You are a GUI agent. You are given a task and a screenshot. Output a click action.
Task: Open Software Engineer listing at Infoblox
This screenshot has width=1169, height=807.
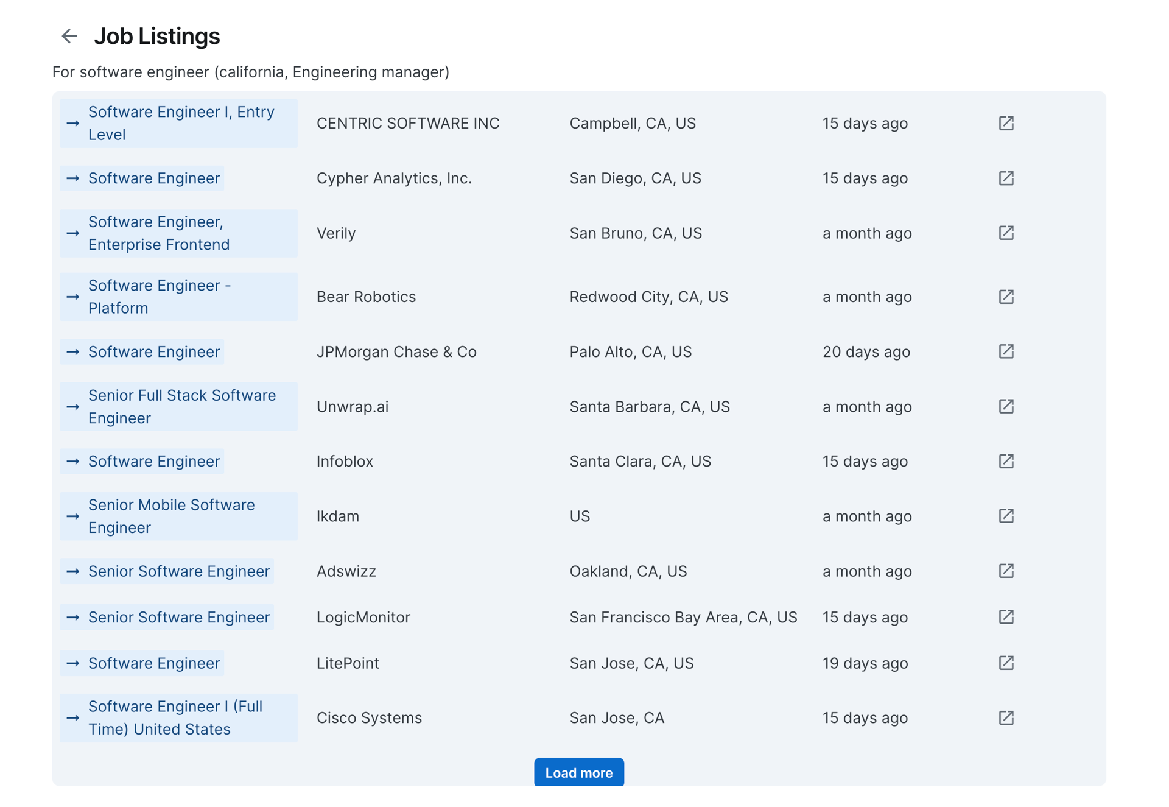point(142,461)
